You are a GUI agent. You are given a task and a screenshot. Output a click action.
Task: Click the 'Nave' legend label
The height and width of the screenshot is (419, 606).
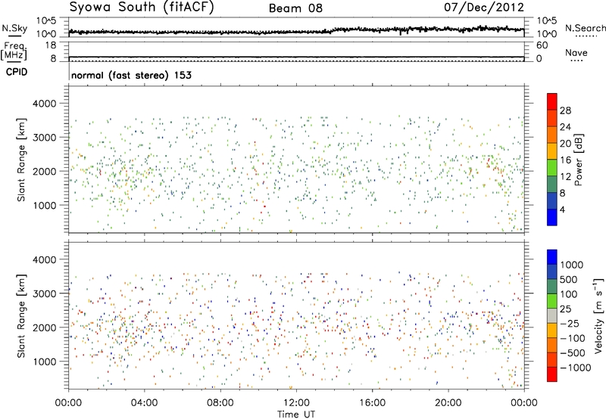[576, 52]
